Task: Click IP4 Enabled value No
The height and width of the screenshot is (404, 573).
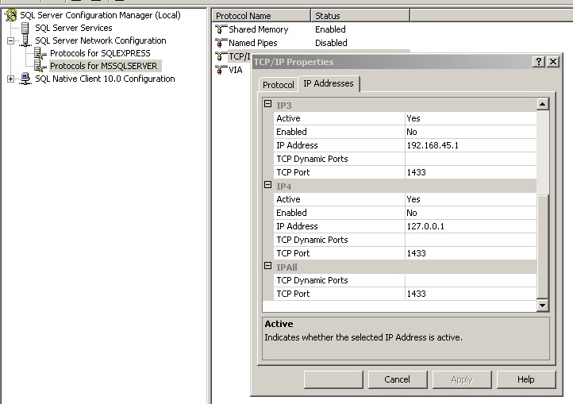Action: point(471,213)
